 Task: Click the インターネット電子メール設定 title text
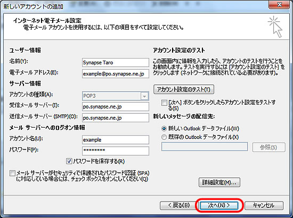(47, 21)
